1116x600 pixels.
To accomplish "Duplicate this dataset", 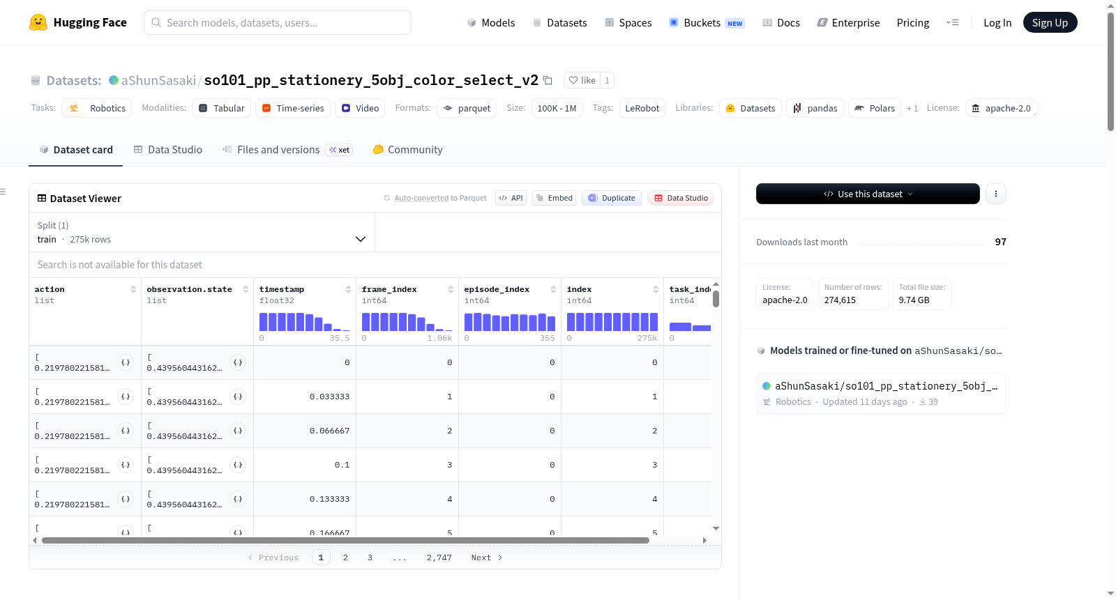I will pos(612,198).
